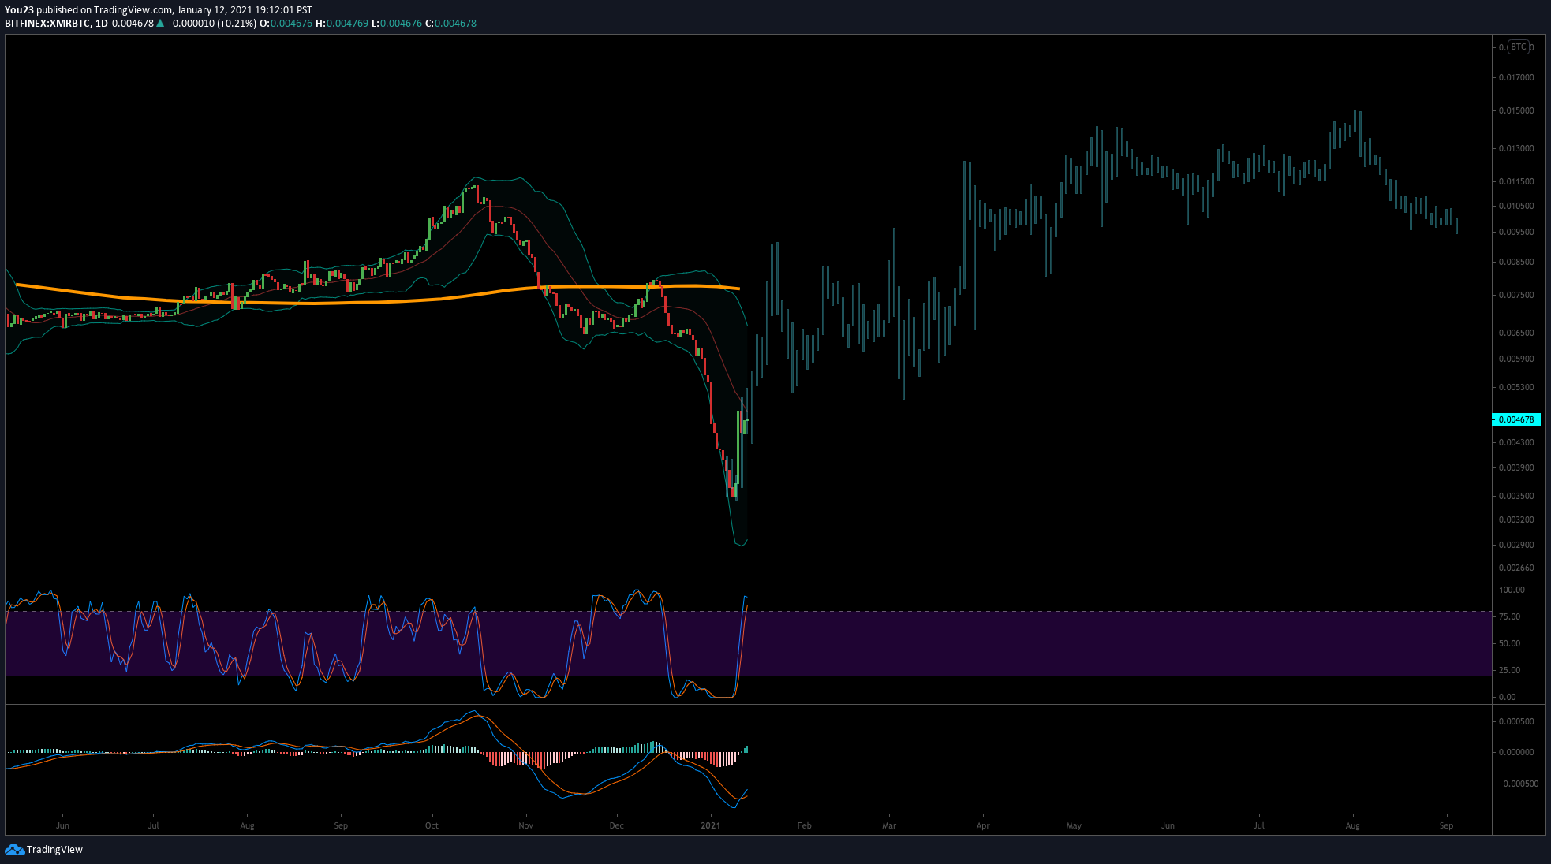
Task: Click the open value O:0.004676
Action: coord(286,24)
